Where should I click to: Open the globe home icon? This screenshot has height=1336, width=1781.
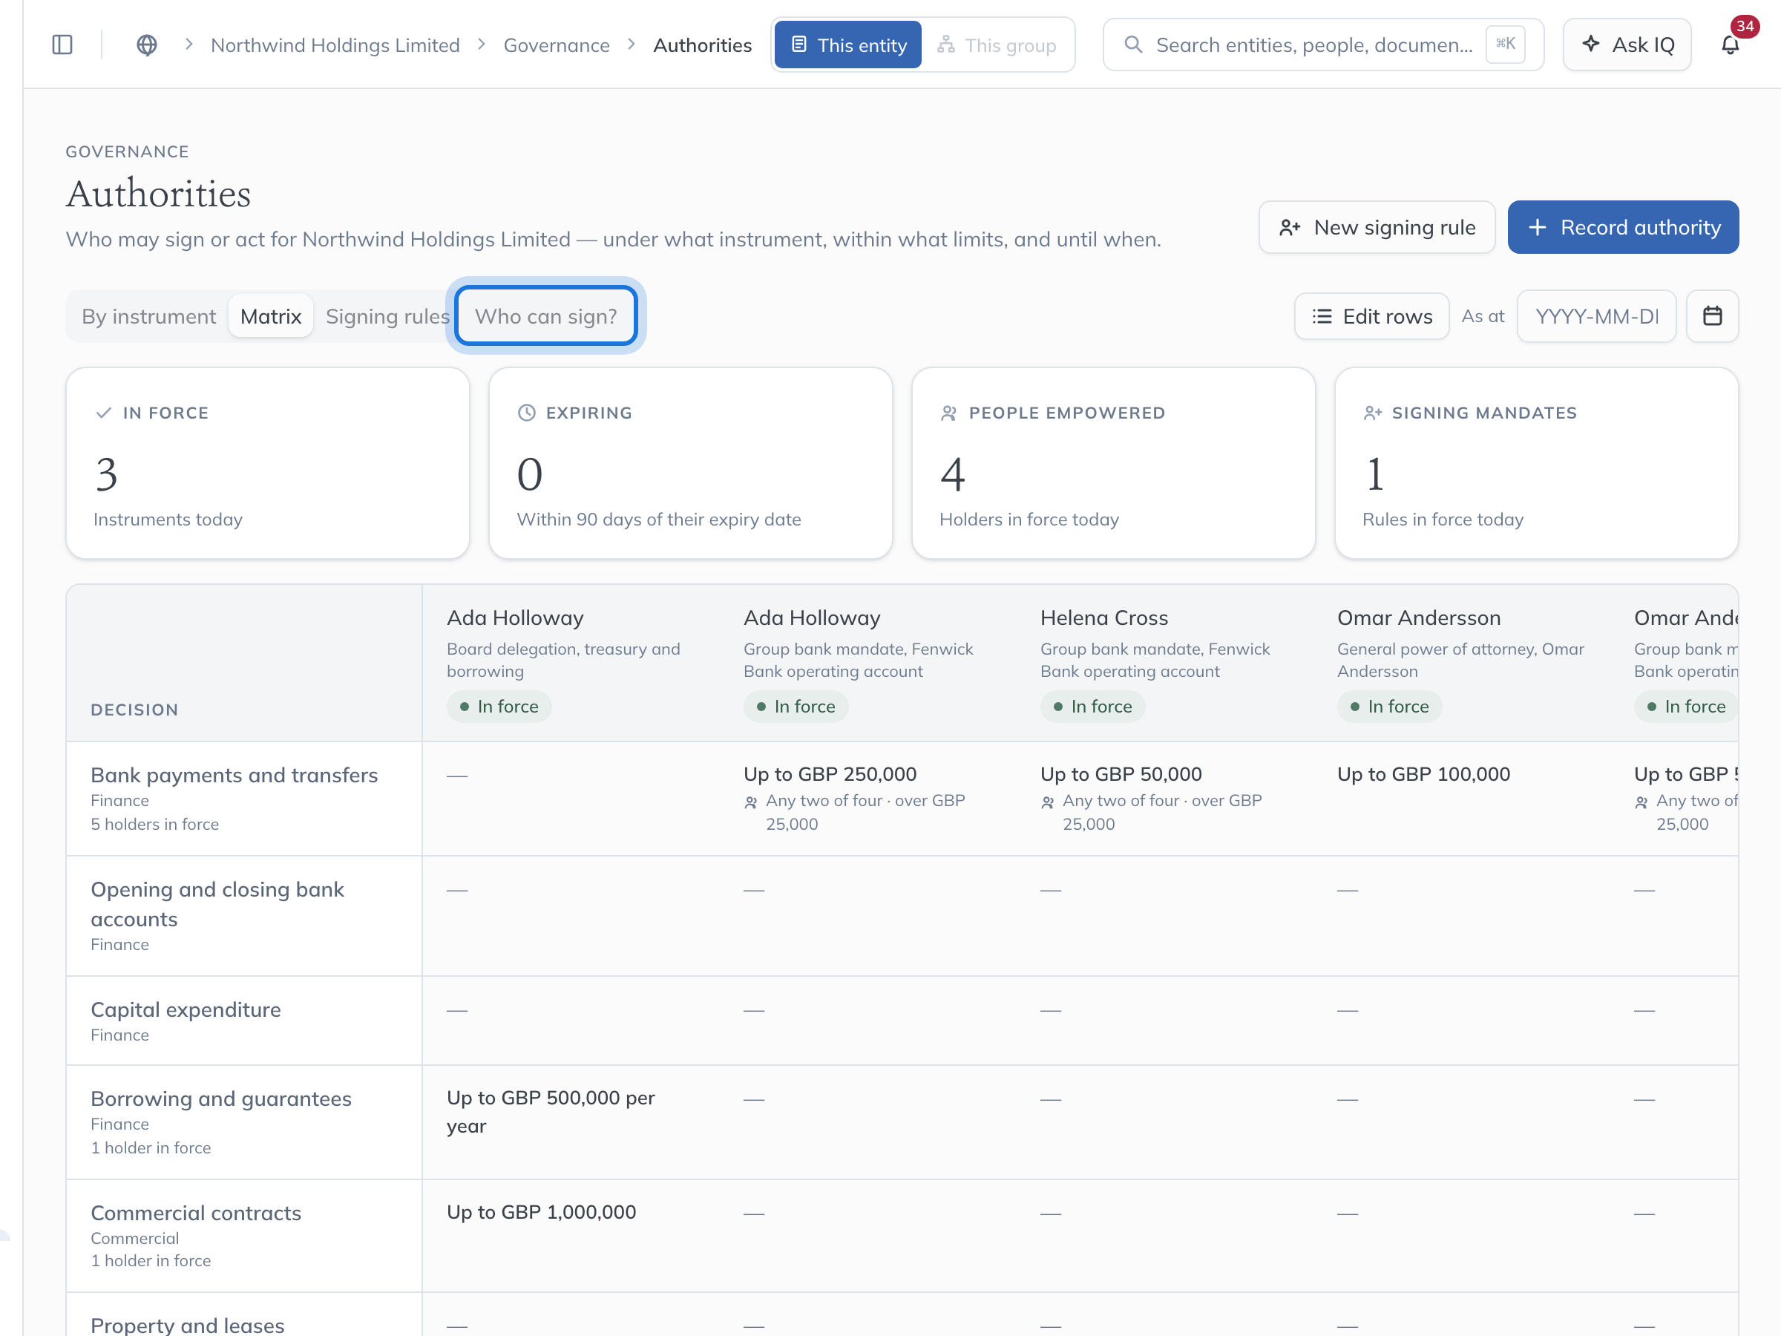click(x=146, y=45)
